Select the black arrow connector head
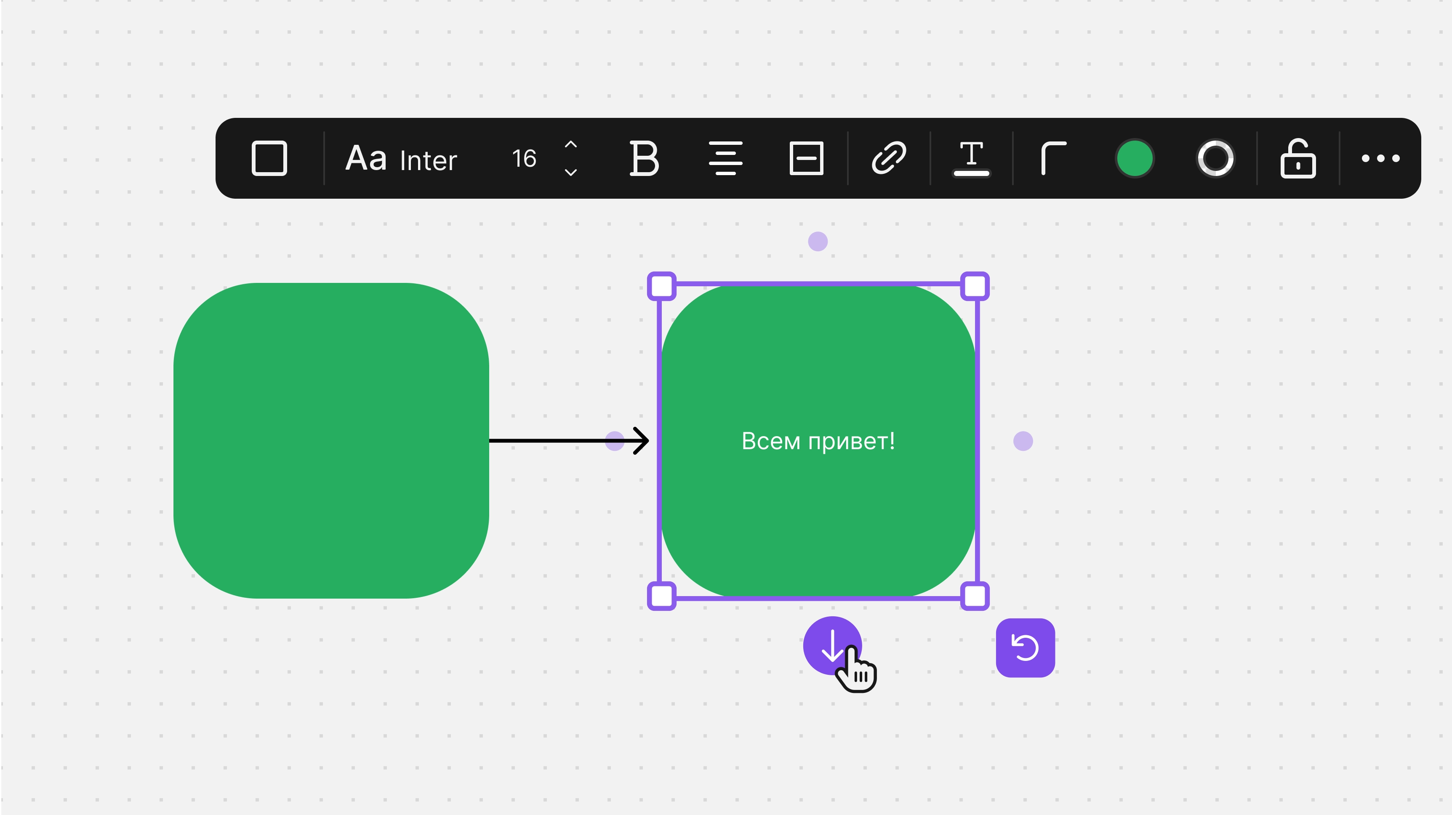 tap(641, 441)
